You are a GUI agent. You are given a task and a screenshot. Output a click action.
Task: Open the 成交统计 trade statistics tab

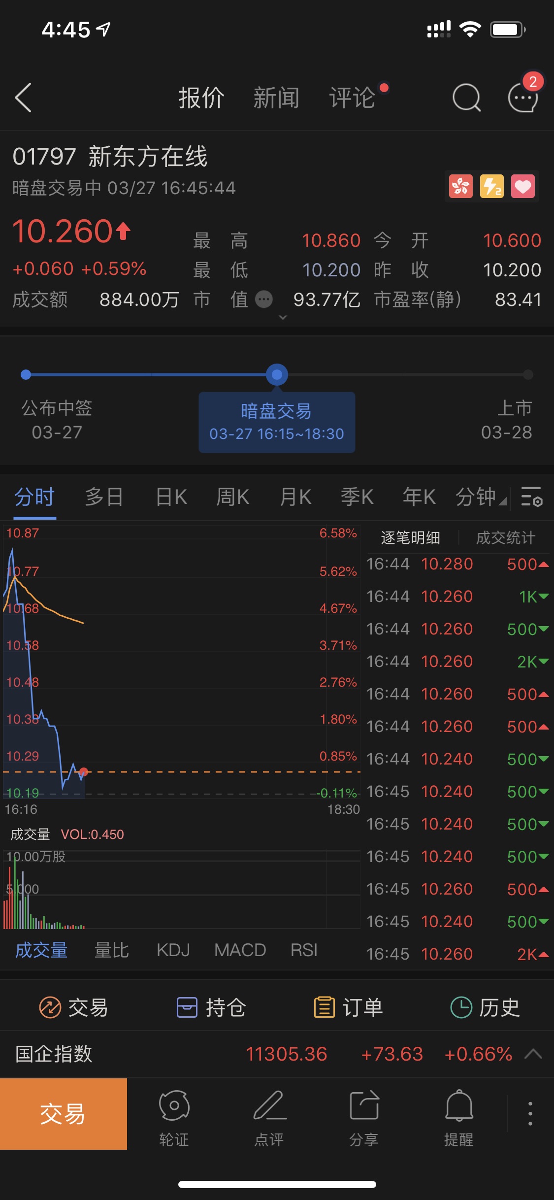coord(505,537)
